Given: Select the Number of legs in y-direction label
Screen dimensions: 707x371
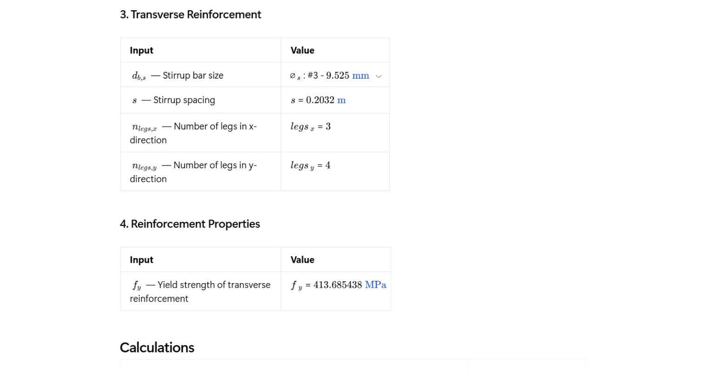Looking at the screenshot, I should coord(214,166).
